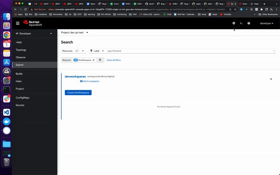Open Calendar from the dock
280x175 pixels.
click(7, 44)
